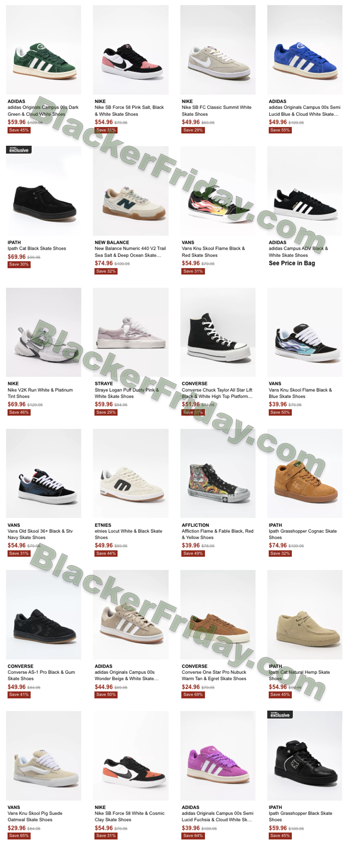Open the fuchsia adidas Campus 00s shoe image
This screenshot has width=348, height=846.
218,755
